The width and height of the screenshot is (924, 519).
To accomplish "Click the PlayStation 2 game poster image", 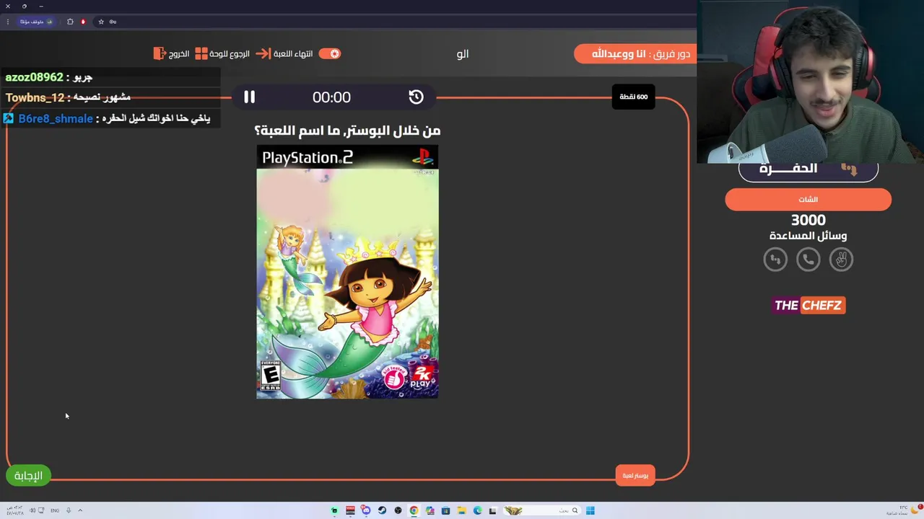I will [347, 272].
